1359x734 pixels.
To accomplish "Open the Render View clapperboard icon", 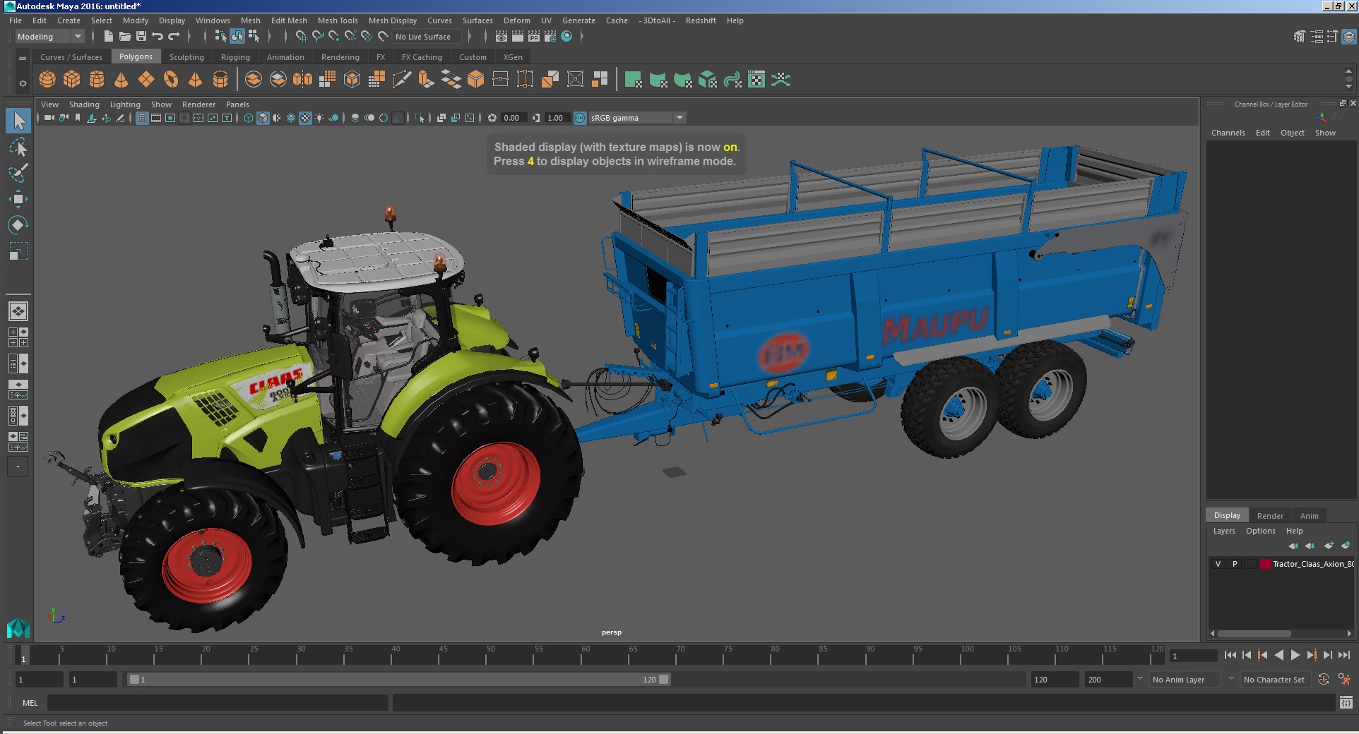I will 501,36.
